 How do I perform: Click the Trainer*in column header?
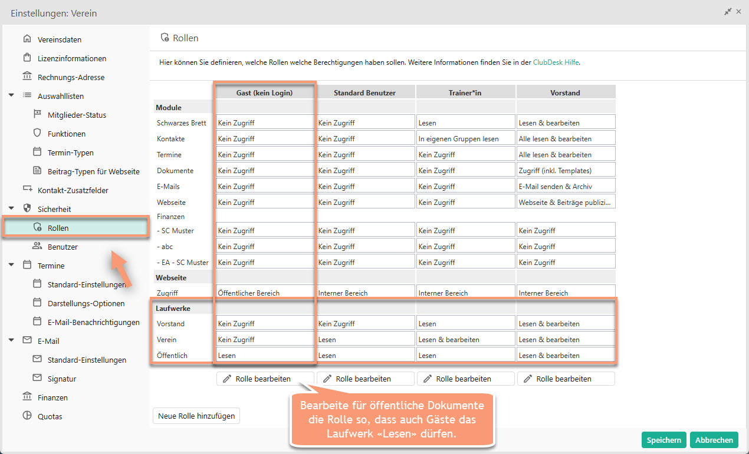(x=465, y=92)
